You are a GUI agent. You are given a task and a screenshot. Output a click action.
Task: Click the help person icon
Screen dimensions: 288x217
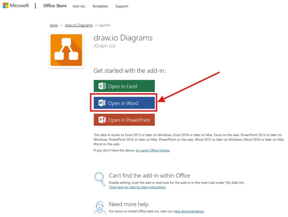99,207
